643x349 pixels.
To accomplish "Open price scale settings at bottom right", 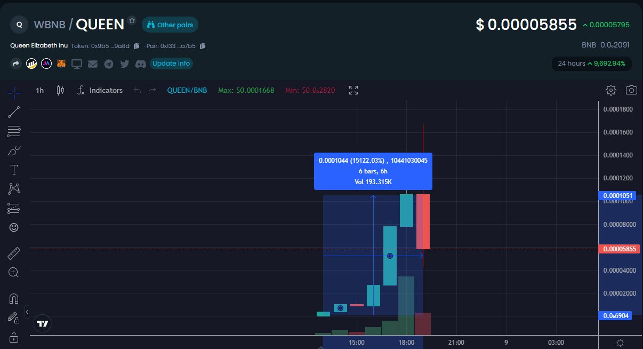I will coord(620,342).
